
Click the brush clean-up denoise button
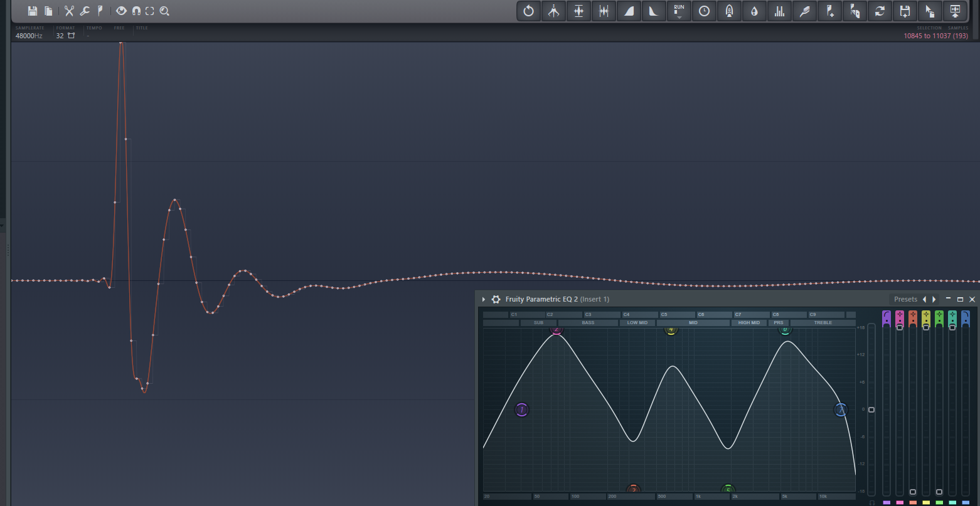click(x=804, y=11)
